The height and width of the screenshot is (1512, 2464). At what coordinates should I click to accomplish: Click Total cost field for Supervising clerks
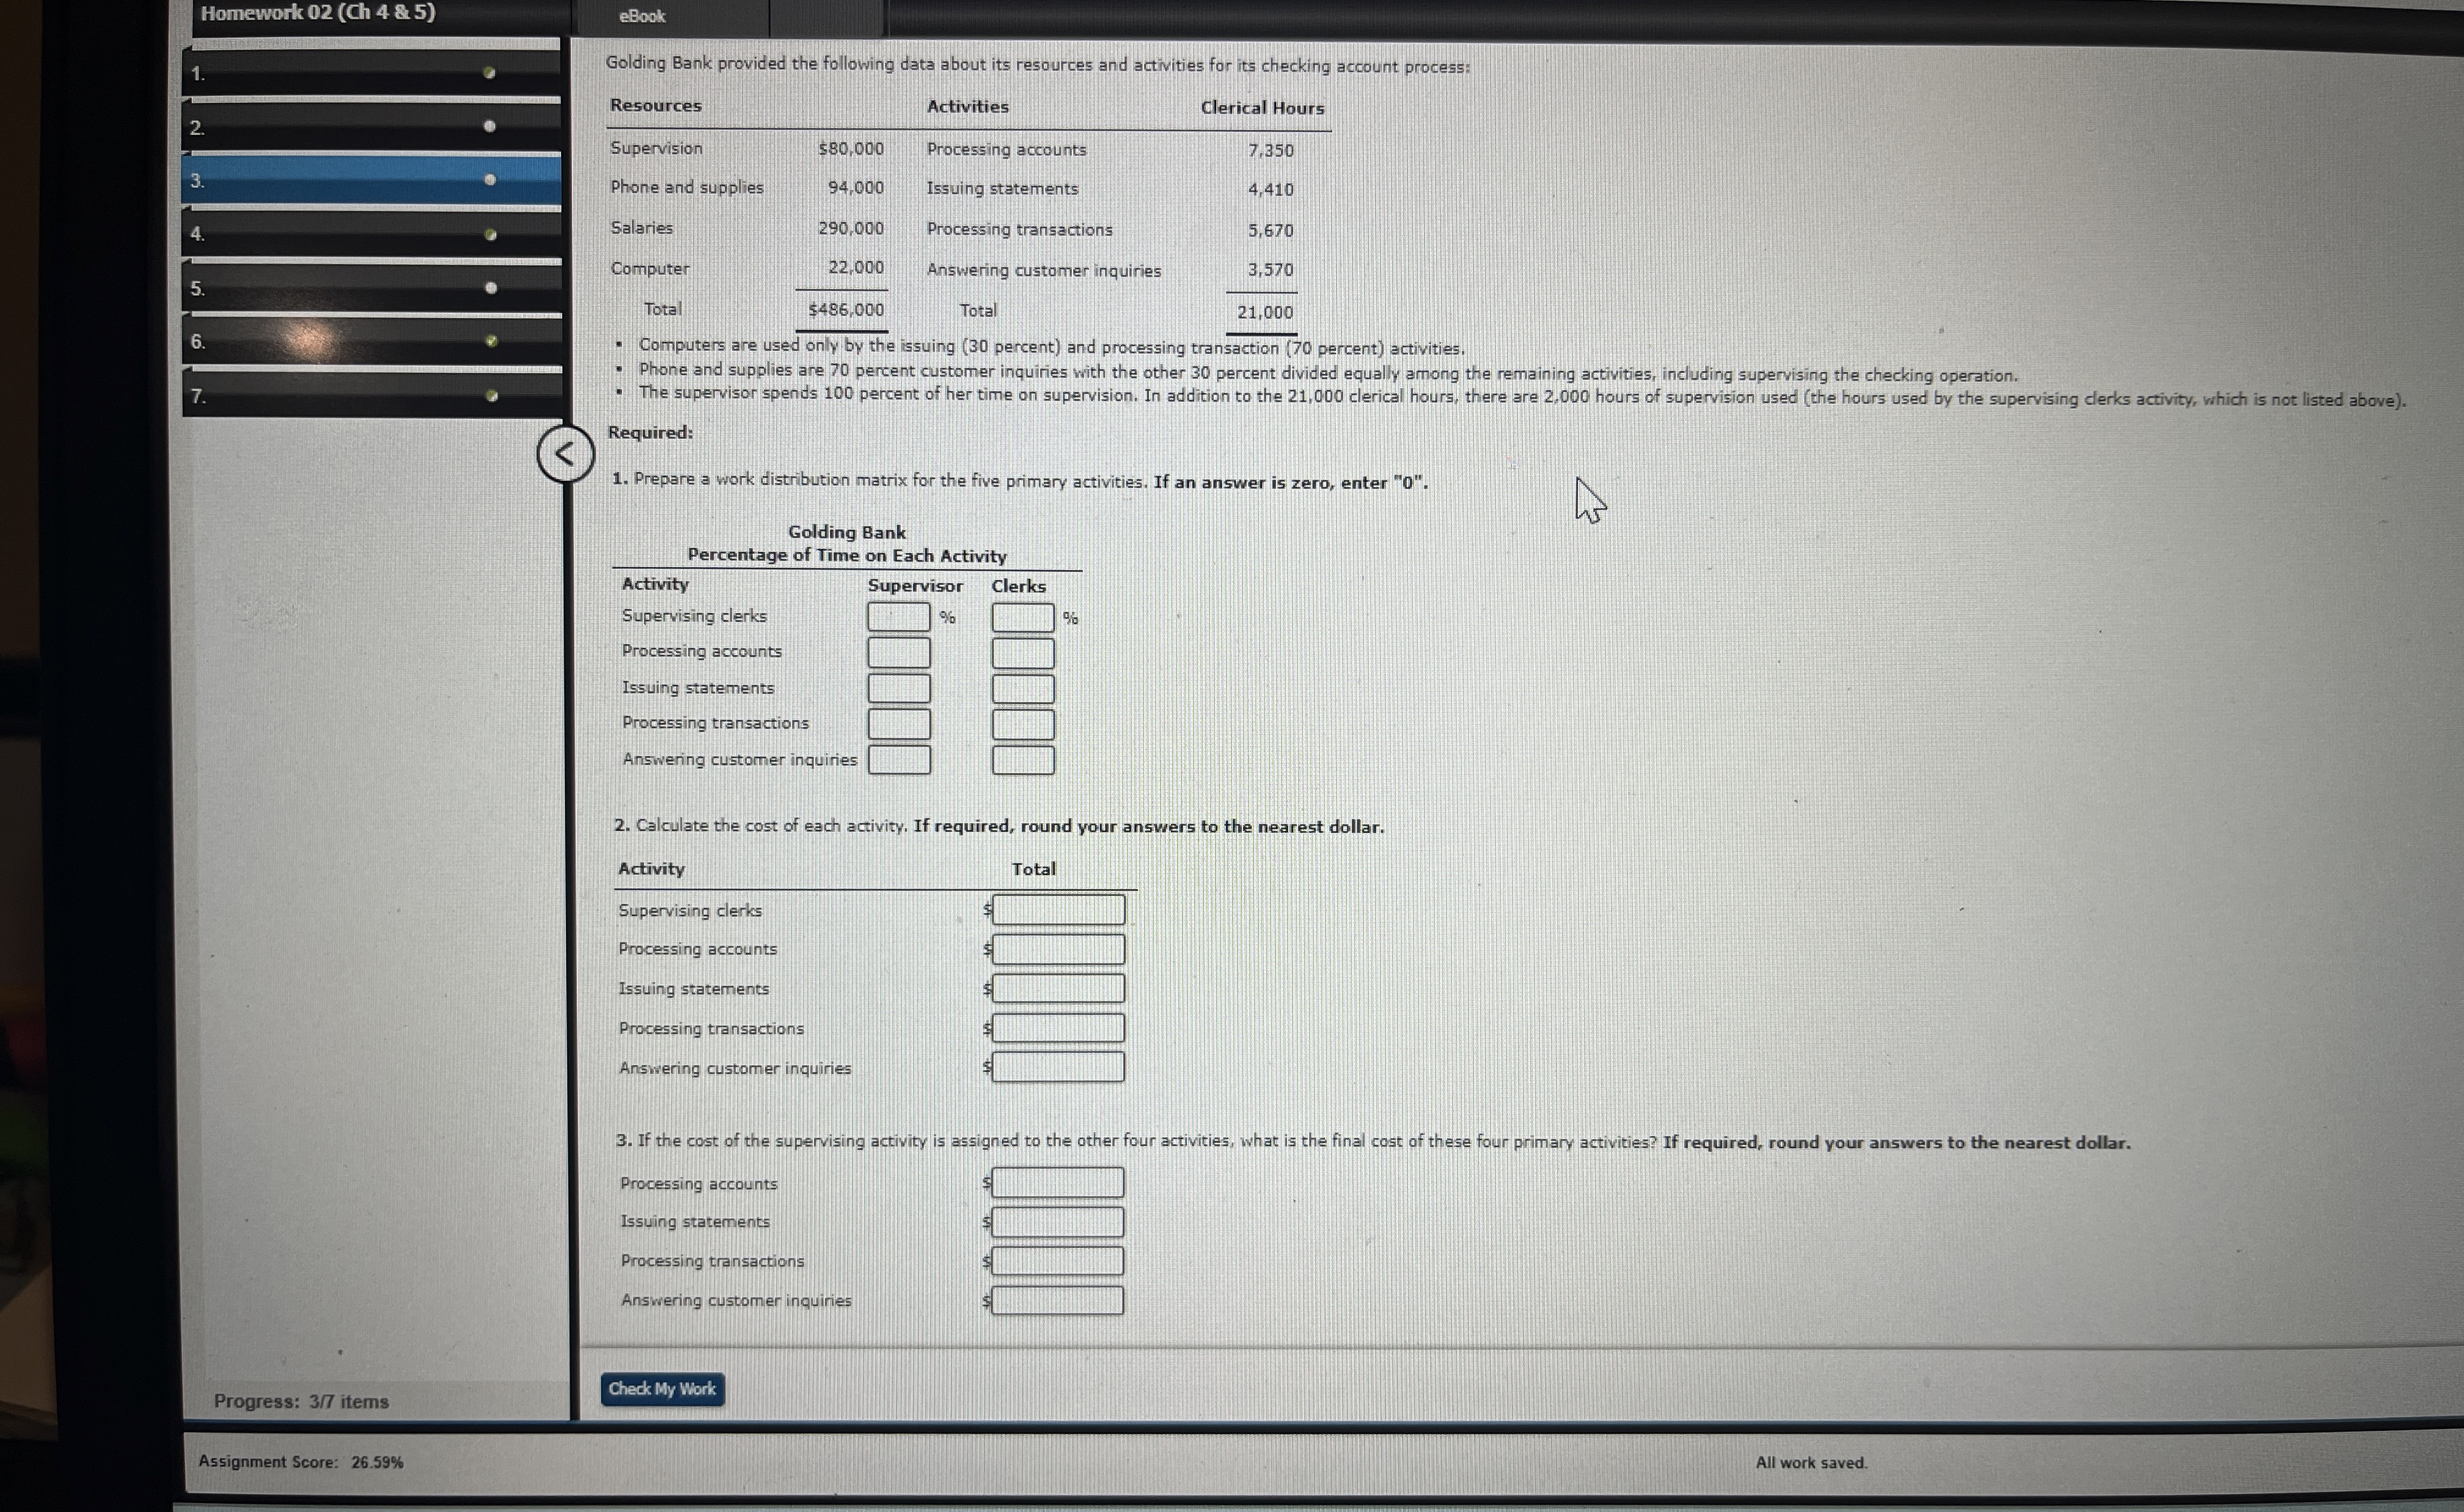[x=1058, y=910]
